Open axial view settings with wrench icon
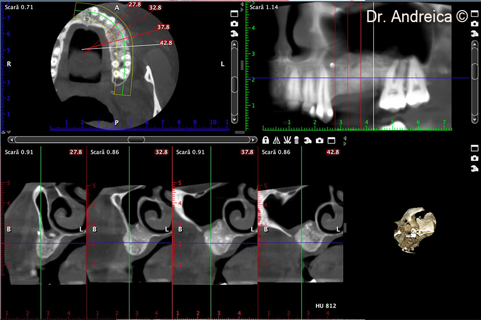 point(234,33)
